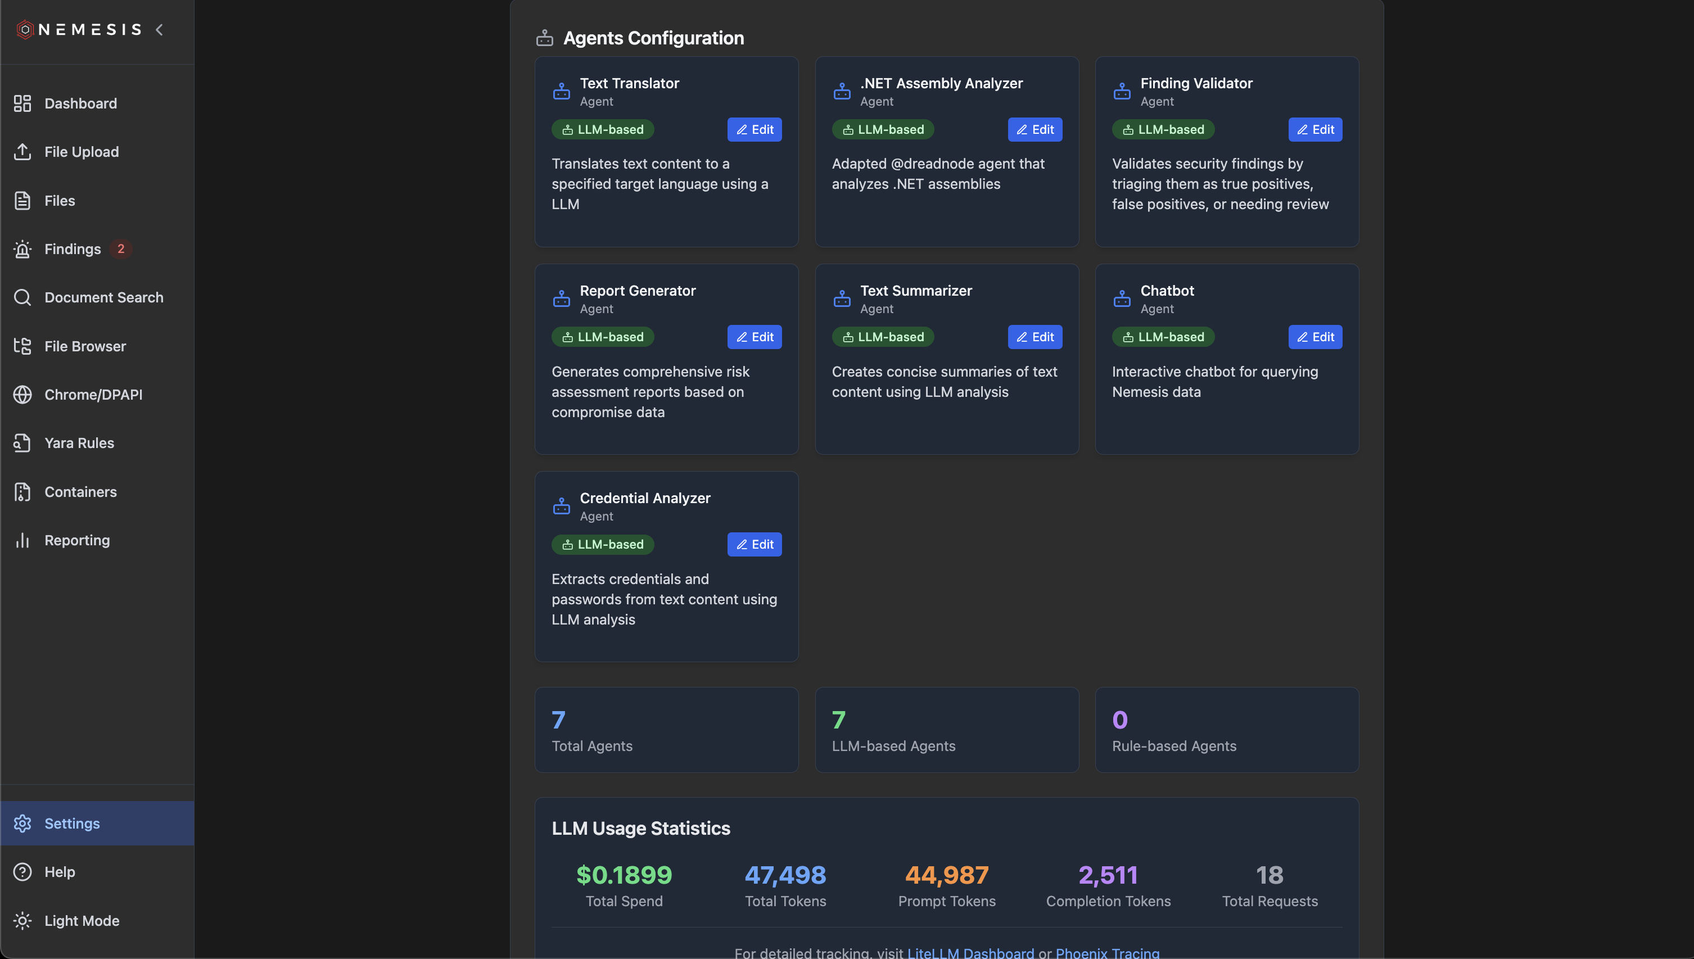Edit the Credential Analyzer agent
1694x959 pixels.
point(754,544)
